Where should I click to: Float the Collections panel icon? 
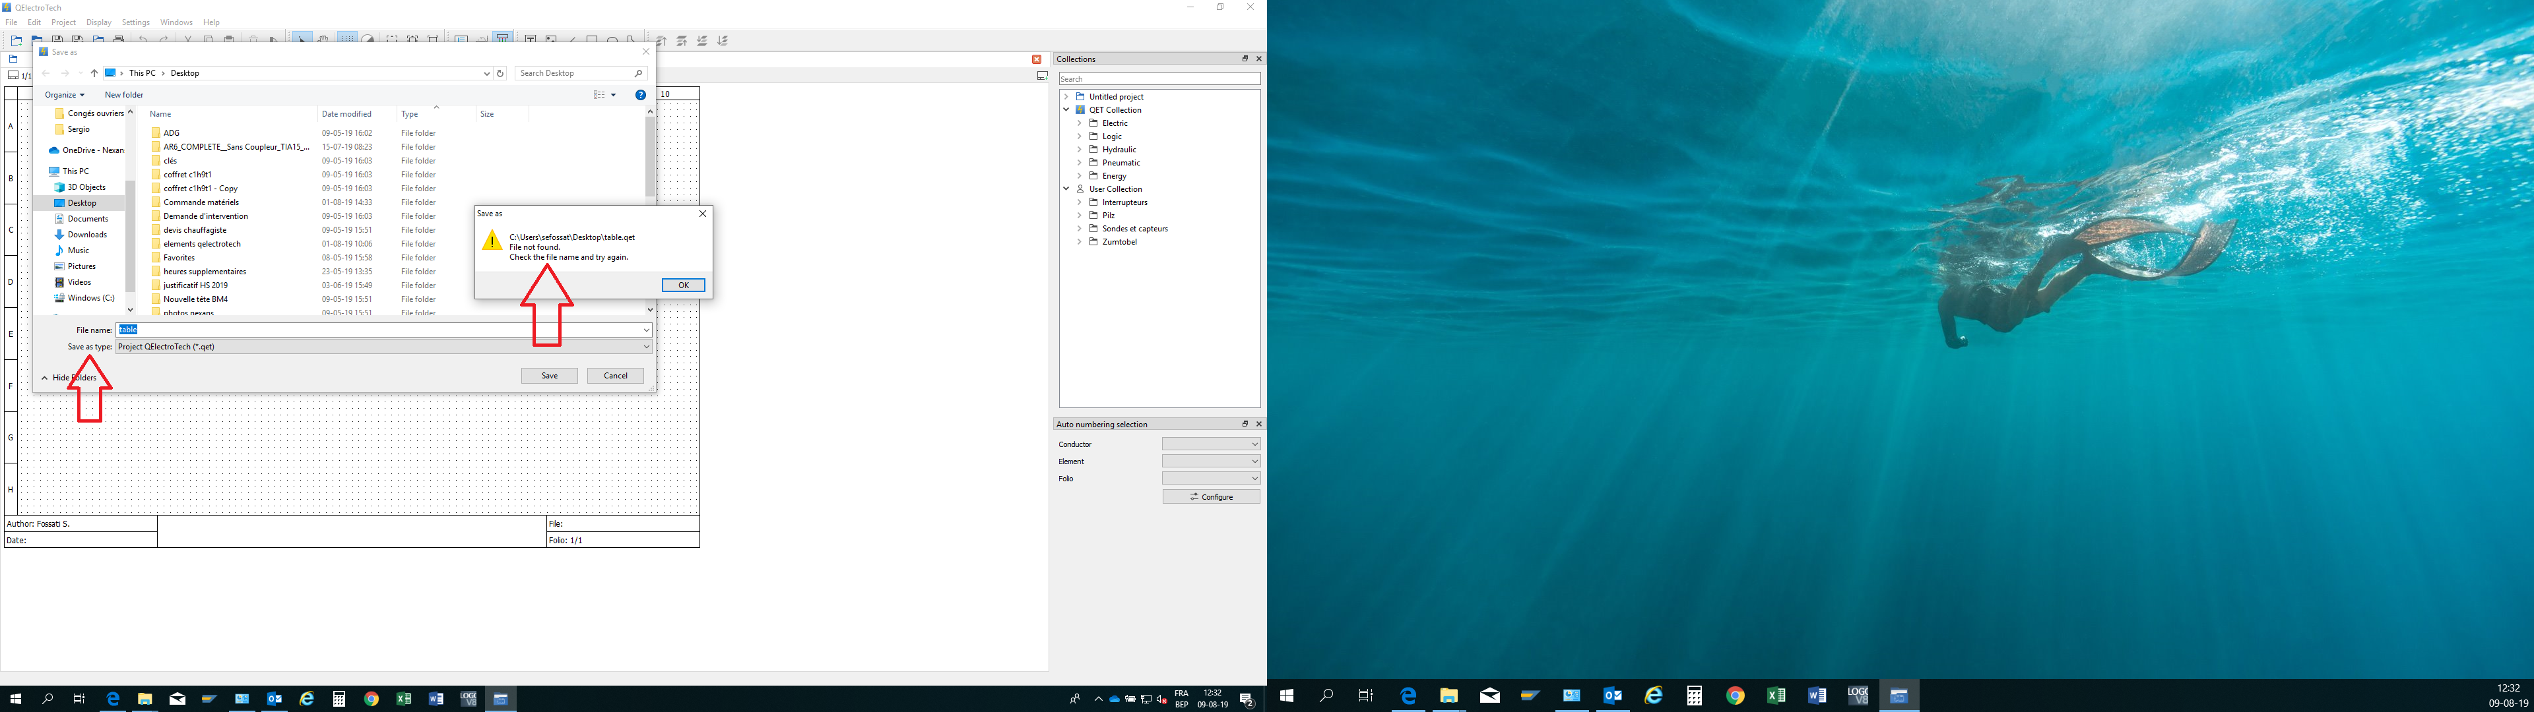click(1245, 59)
